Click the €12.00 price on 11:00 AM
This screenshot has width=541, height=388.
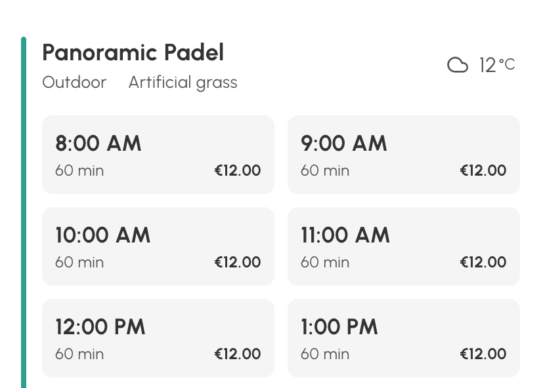pyautogui.click(x=483, y=262)
